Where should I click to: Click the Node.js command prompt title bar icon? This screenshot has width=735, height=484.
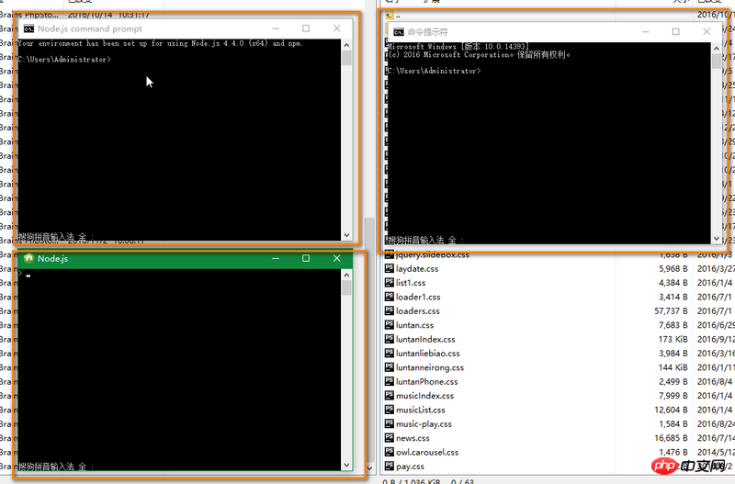(x=28, y=29)
